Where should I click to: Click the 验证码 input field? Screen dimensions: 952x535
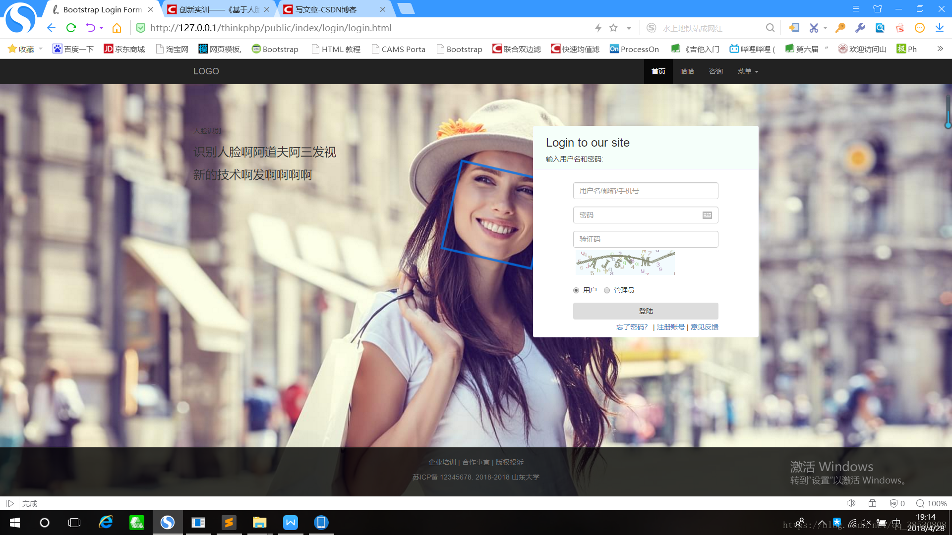click(x=645, y=239)
